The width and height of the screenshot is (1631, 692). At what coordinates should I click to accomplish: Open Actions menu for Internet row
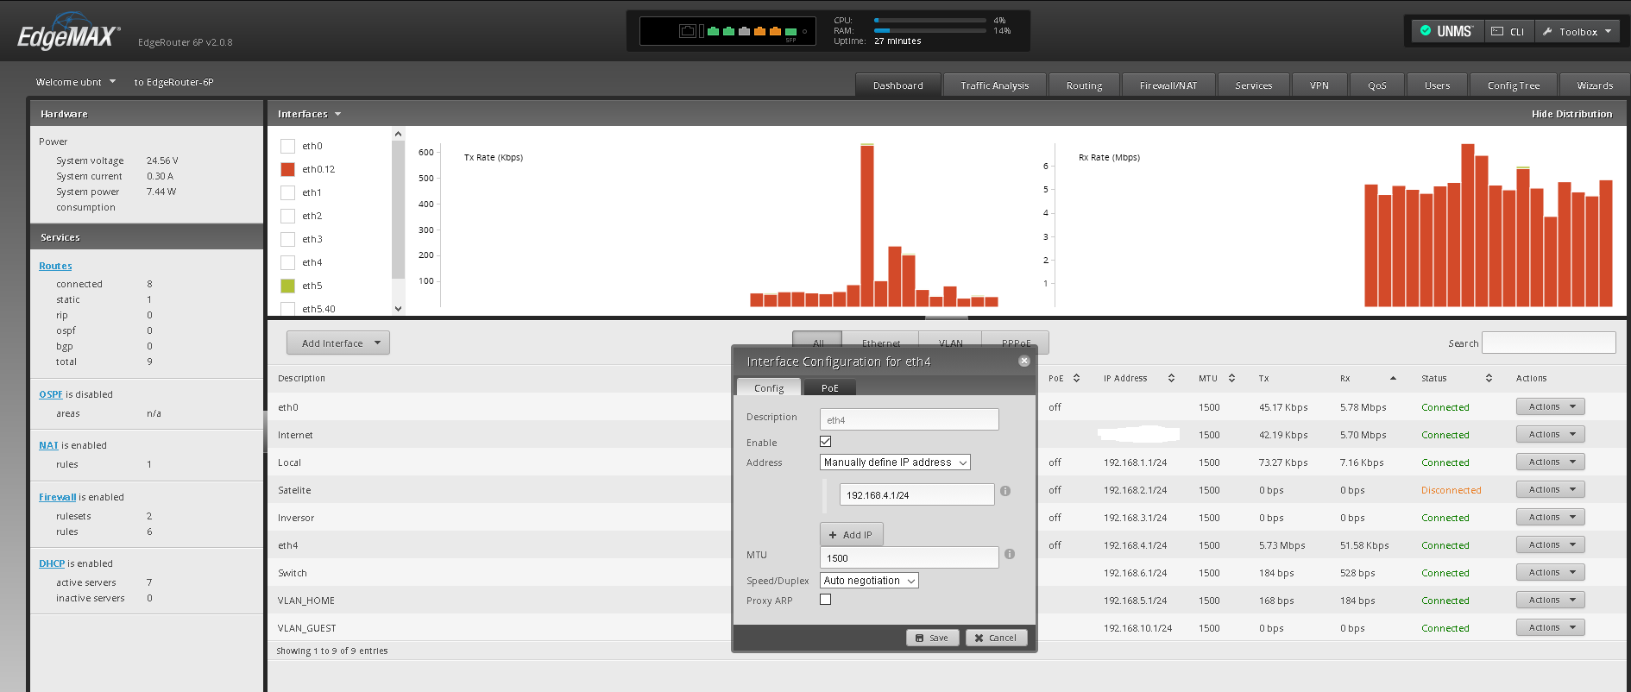(x=1550, y=434)
